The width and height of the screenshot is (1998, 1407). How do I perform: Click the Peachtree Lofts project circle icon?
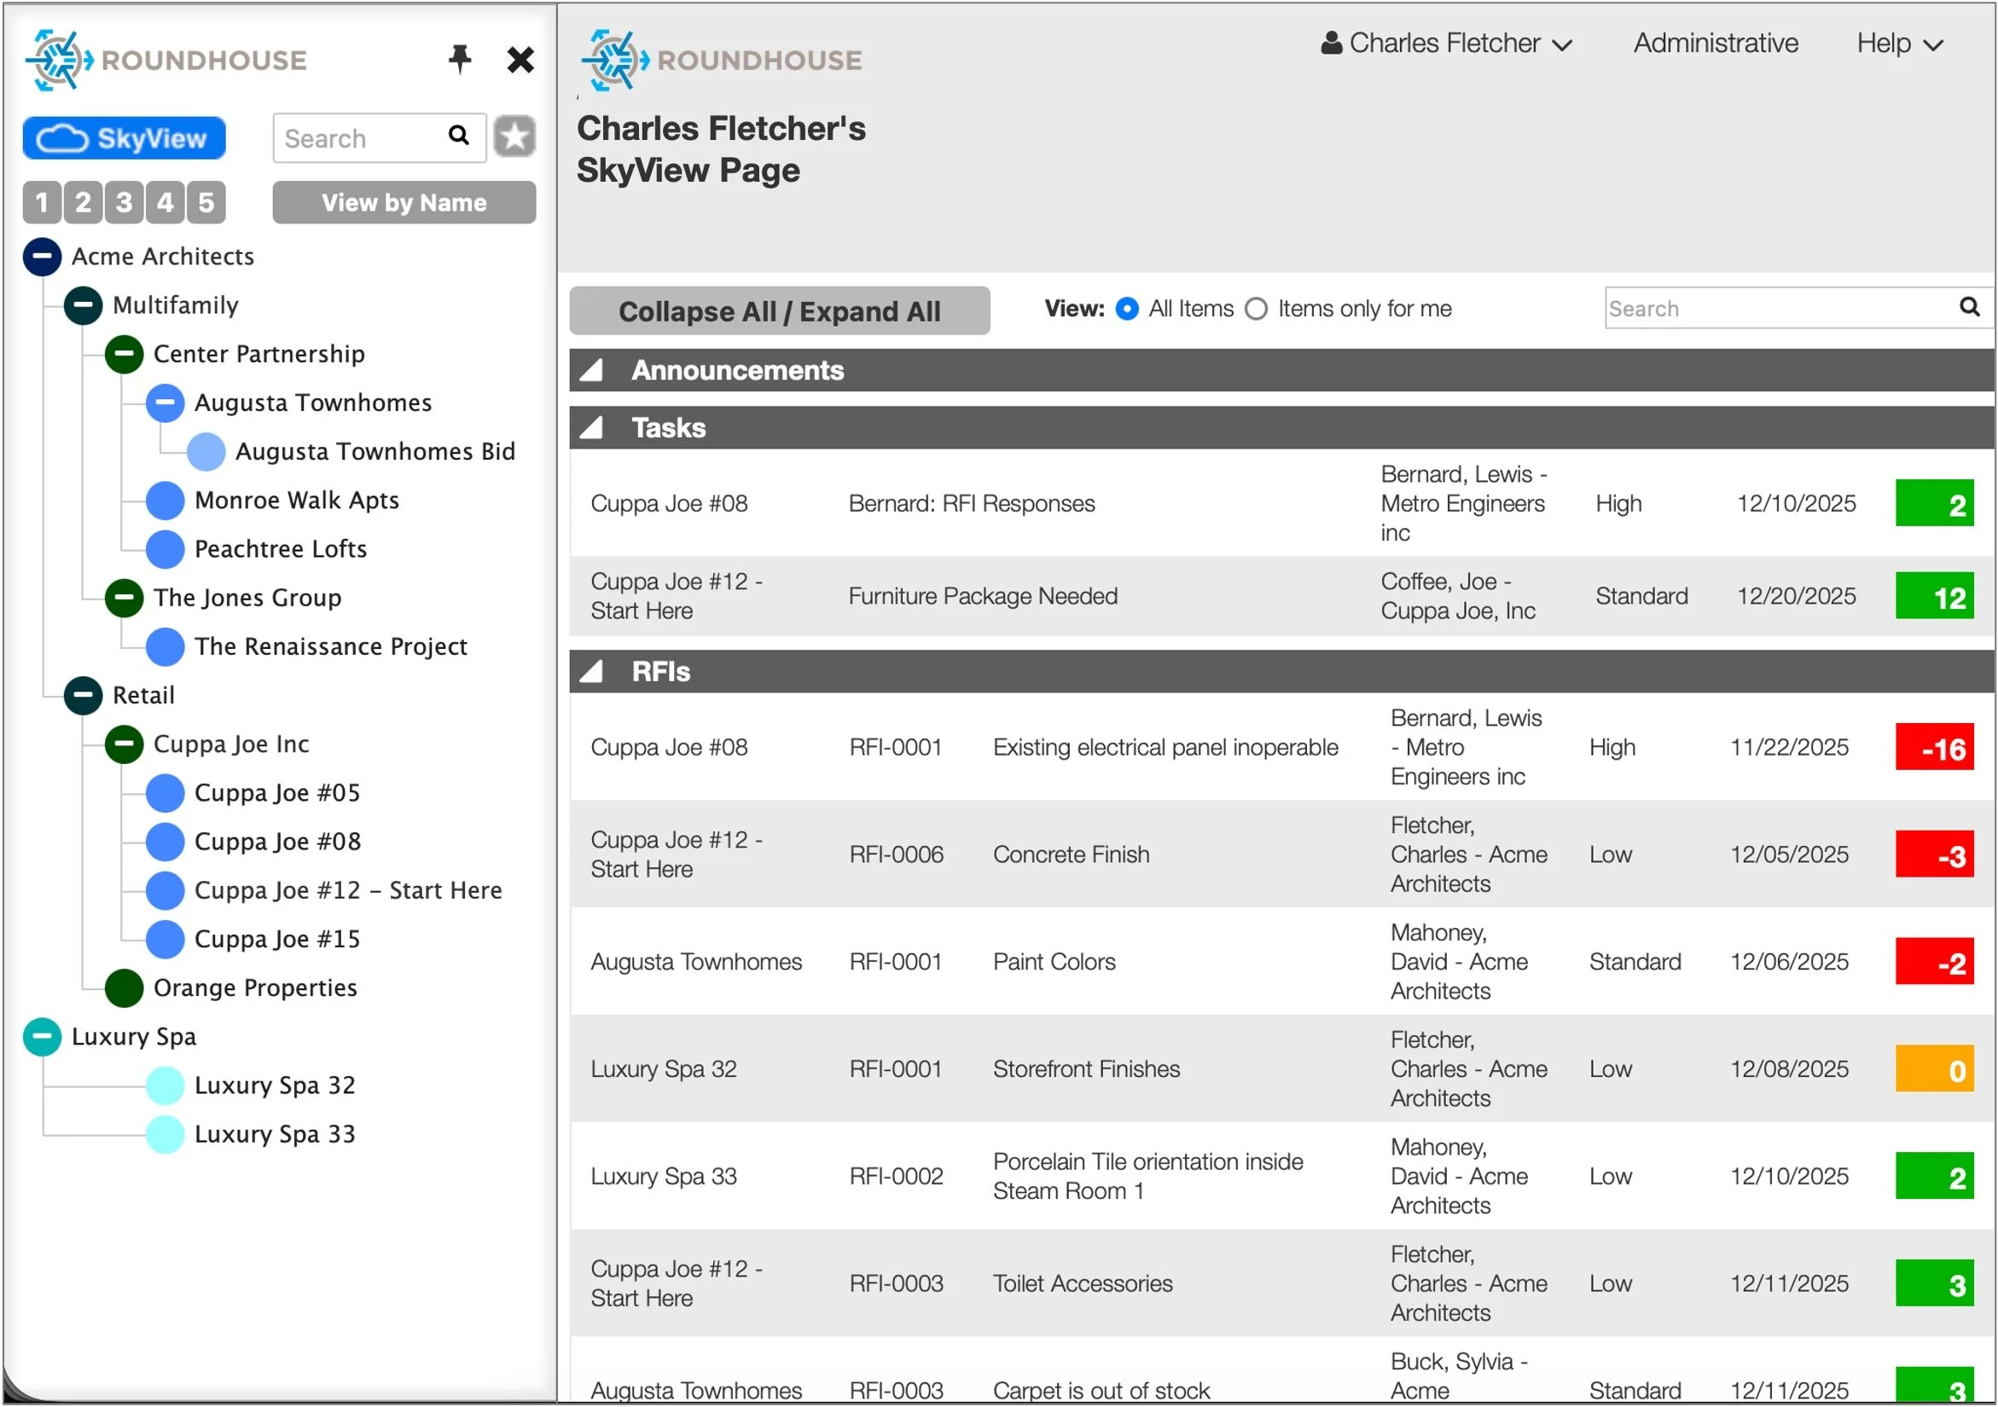[165, 548]
